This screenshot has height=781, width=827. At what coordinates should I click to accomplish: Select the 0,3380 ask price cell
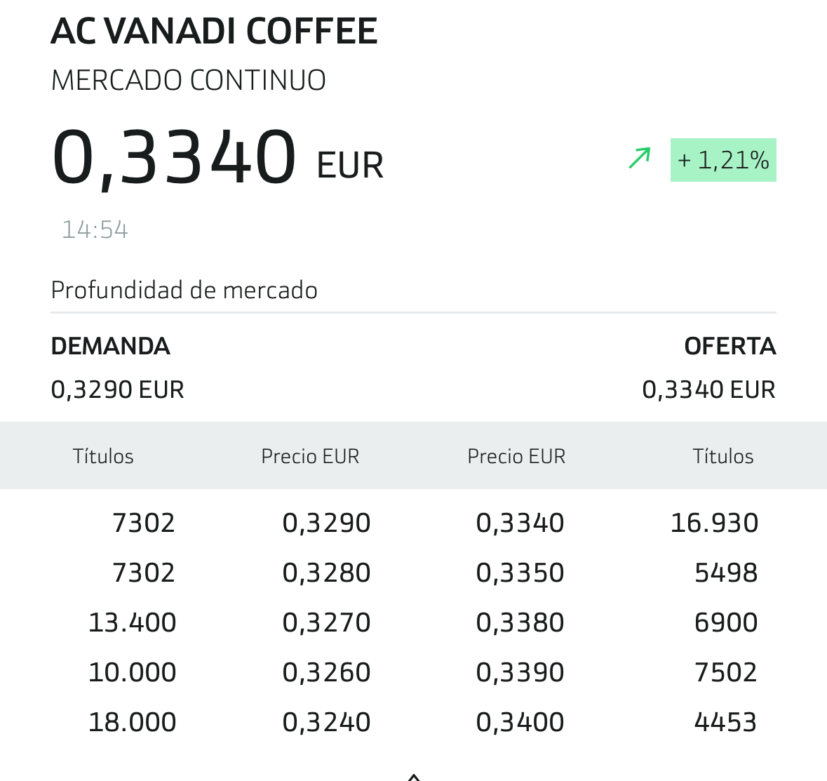pos(520,622)
